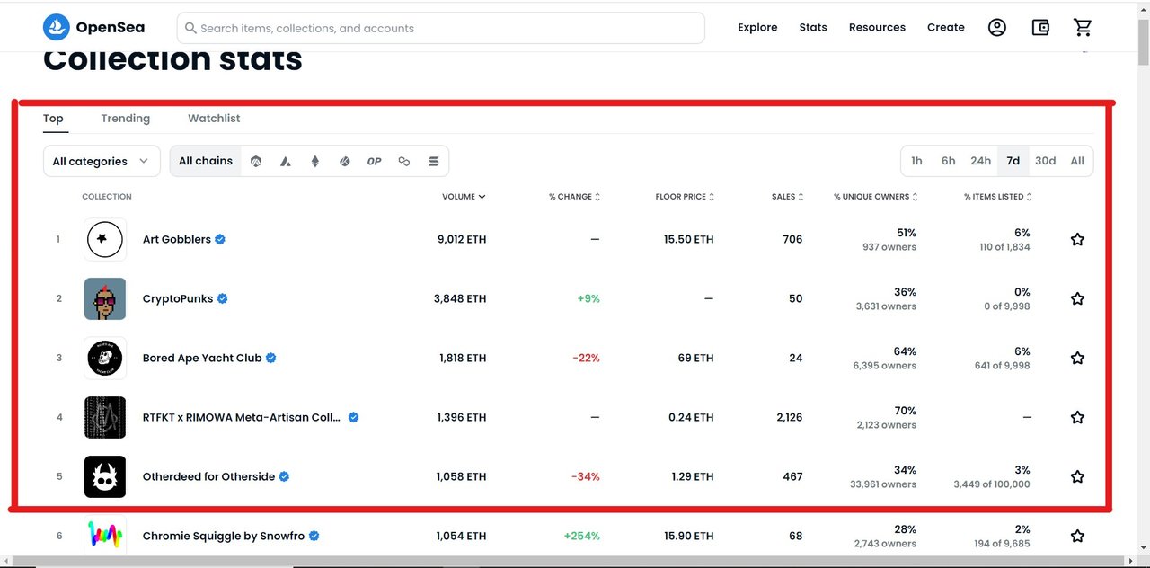This screenshot has width=1150, height=568.
Task: Filter by Solana chain icon
Action: coord(434,162)
